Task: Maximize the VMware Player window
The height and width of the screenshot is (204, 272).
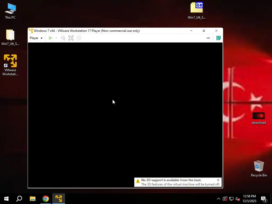Action: point(204,31)
